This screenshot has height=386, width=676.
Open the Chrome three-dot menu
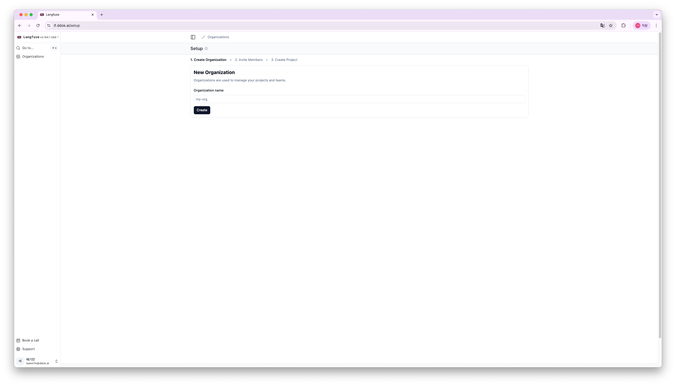656,26
